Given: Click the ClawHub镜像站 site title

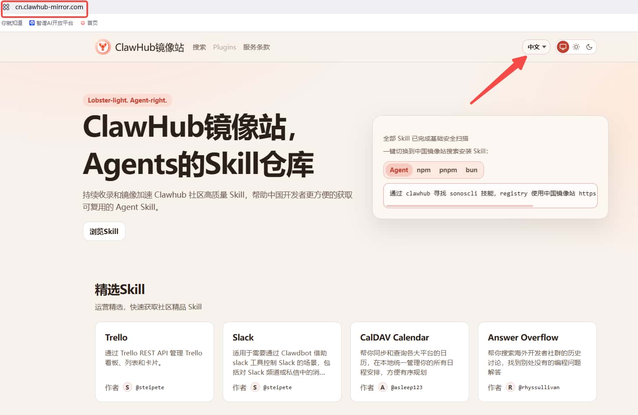Looking at the screenshot, I should 150,47.
